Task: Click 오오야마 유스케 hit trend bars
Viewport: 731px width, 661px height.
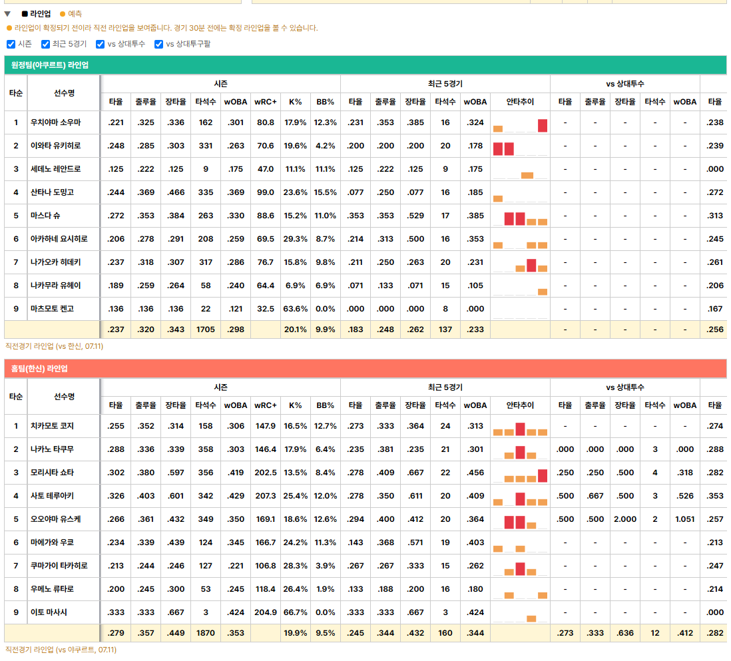Action: pos(520,522)
